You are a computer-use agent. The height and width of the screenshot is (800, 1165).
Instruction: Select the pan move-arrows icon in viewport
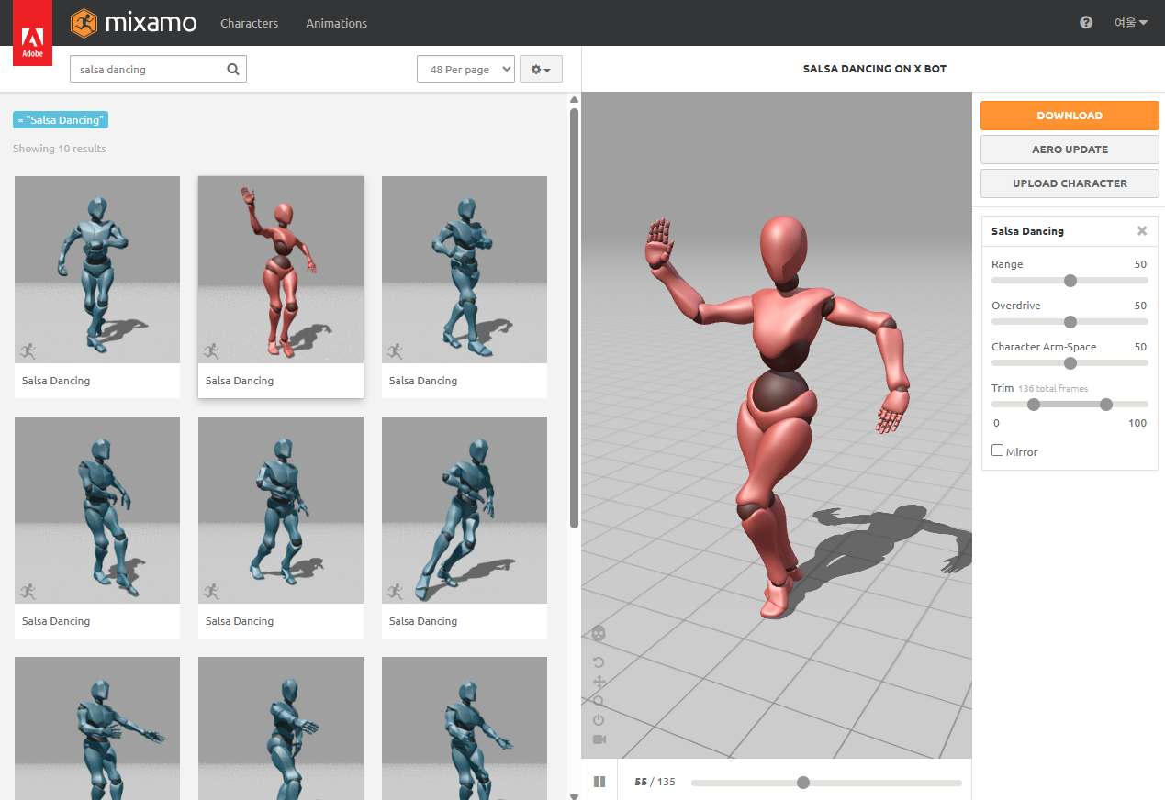pyautogui.click(x=599, y=682)
